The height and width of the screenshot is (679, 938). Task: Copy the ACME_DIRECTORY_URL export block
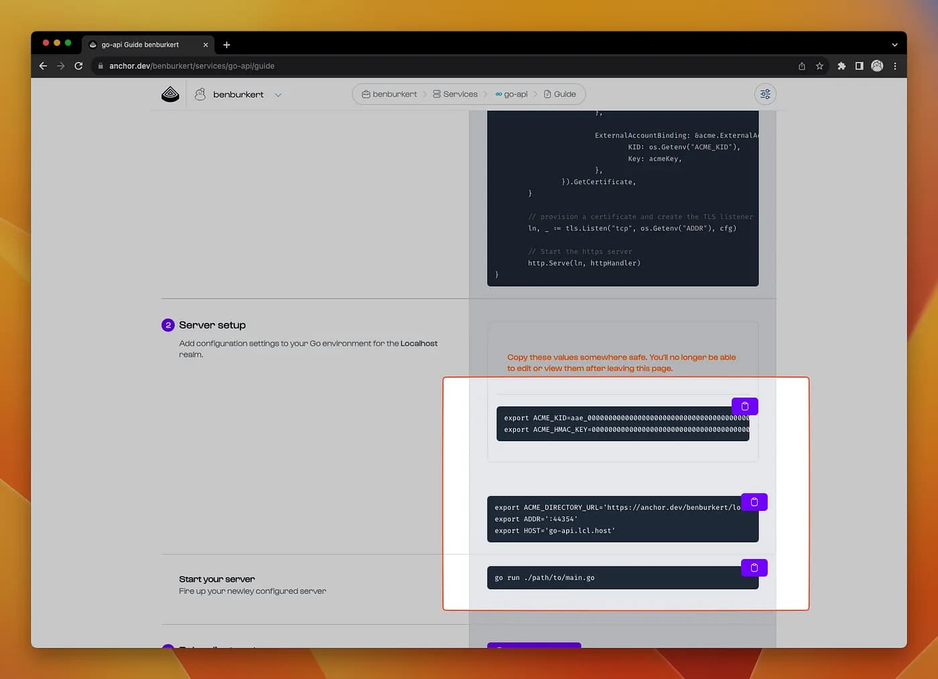[x=754, y=502]
